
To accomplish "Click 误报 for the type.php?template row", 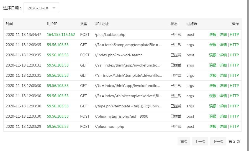I will (x=213, y=106).
